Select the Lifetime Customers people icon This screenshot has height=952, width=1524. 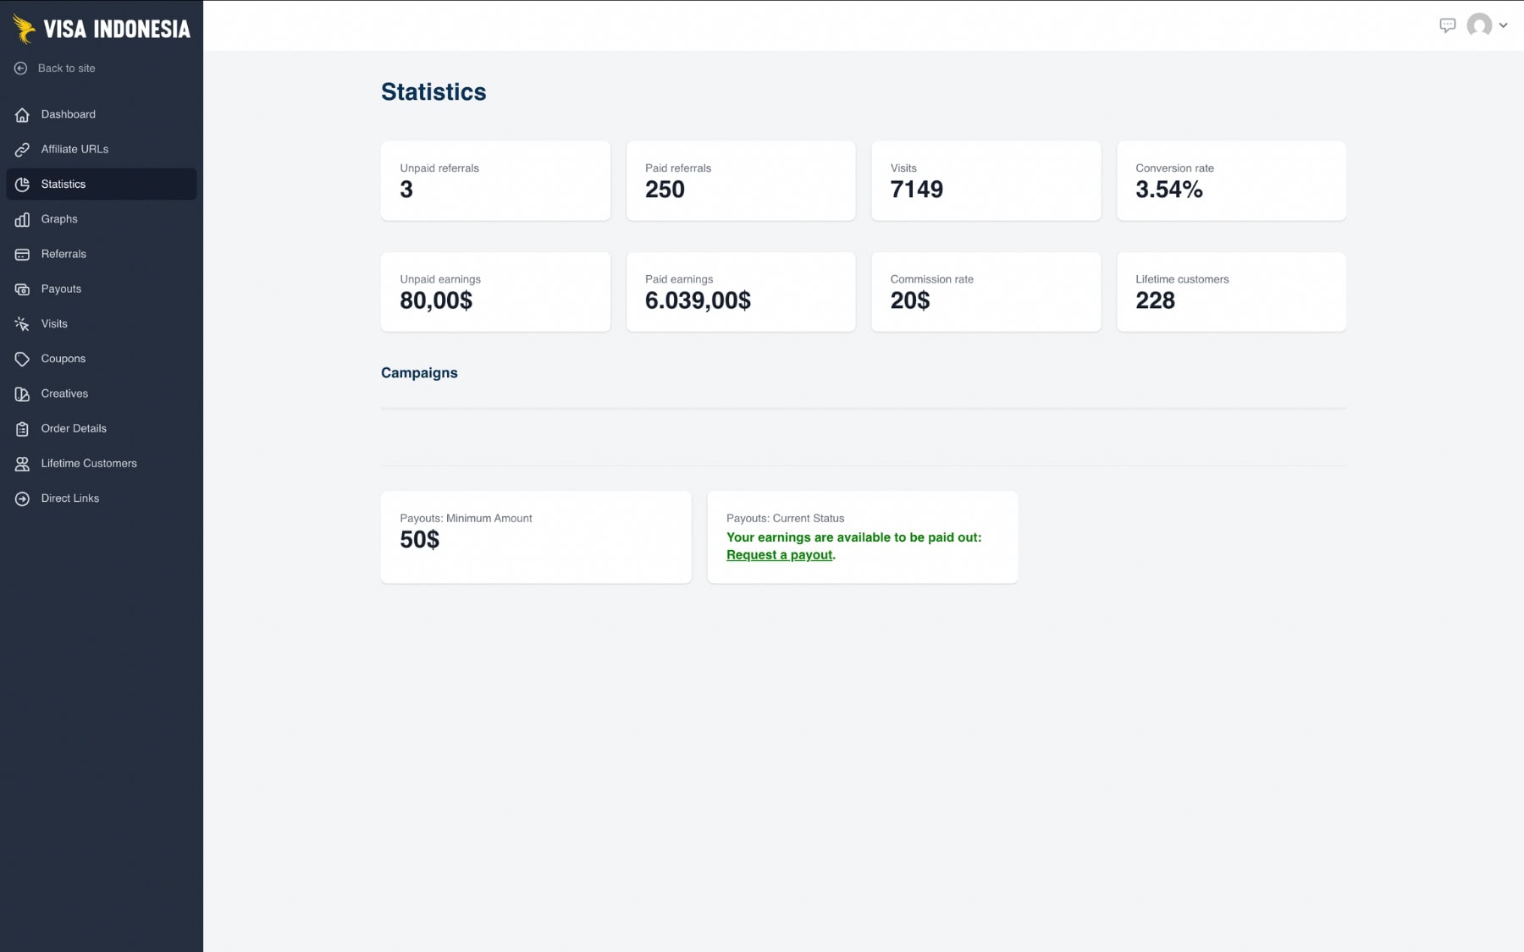pos(23,463)
